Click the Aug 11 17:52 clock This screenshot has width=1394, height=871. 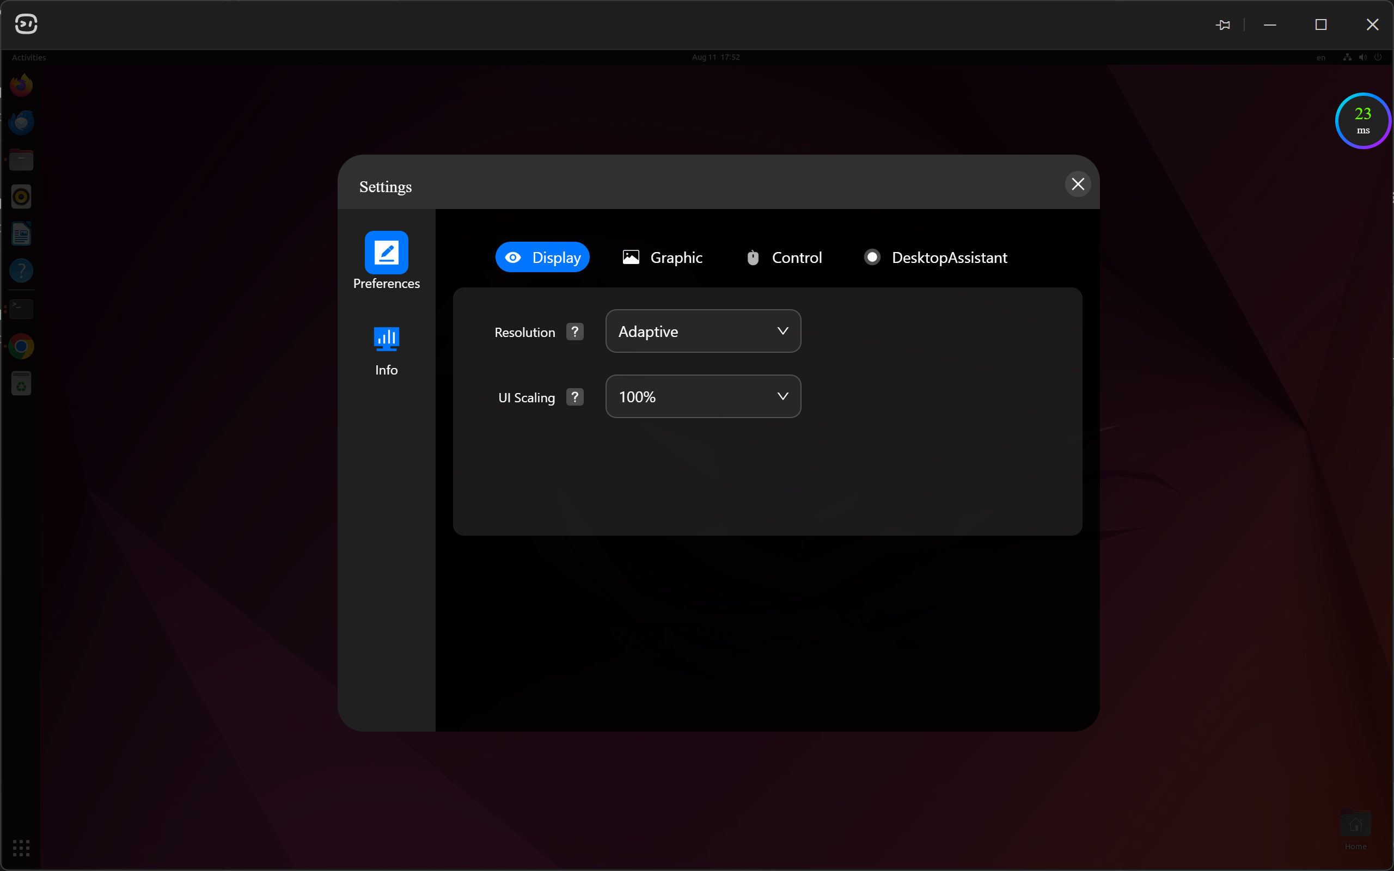click(716, 57)
